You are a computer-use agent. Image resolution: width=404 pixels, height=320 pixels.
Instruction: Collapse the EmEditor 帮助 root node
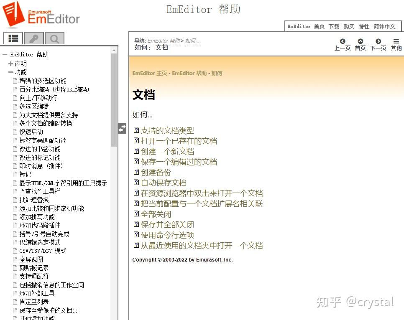click(4, 54)
